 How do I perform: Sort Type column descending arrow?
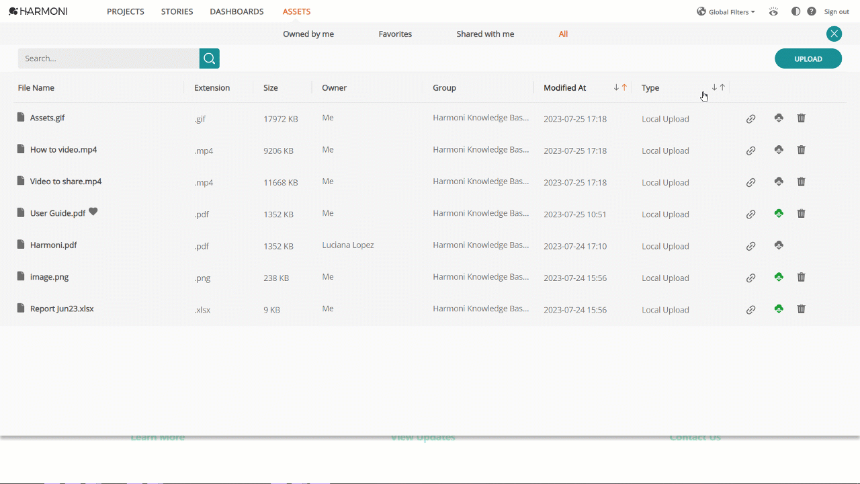pos(714,87)
